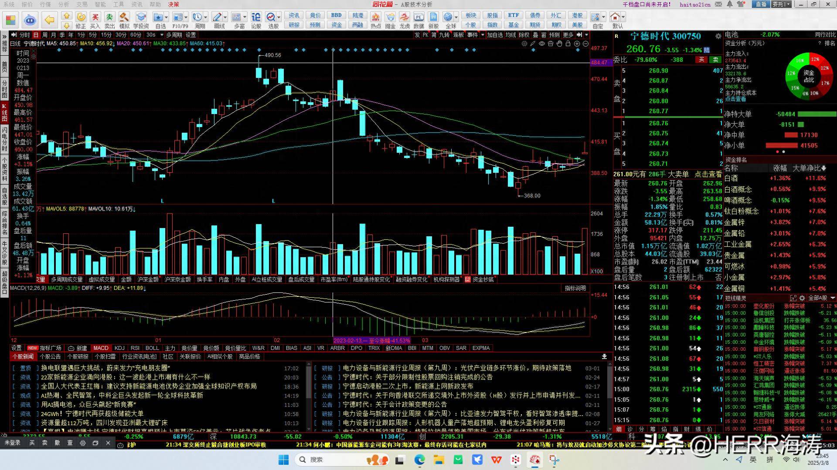Open Microsoft Edge in taskbar
Viewport: 837px width, 470px height.
pyautogui.click(x=419, y=460)
